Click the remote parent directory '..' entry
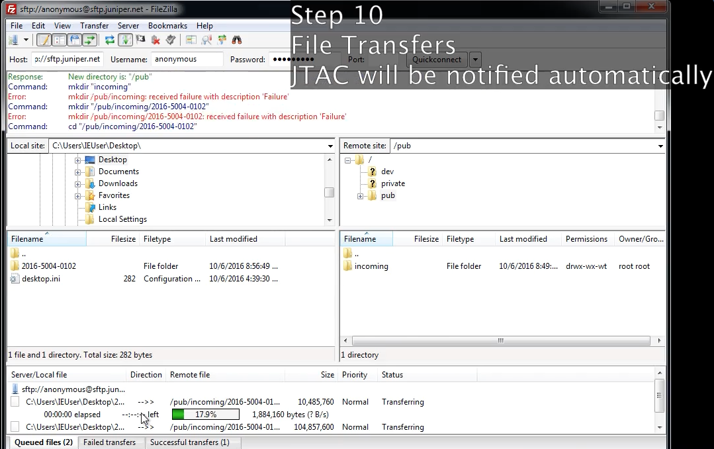The height and width of the screenshot is (449, 714). 357,254
